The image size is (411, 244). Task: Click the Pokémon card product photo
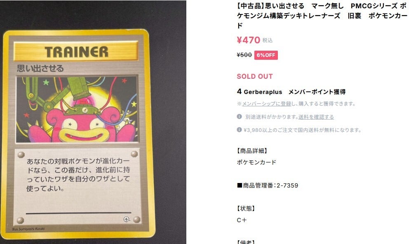93,122
